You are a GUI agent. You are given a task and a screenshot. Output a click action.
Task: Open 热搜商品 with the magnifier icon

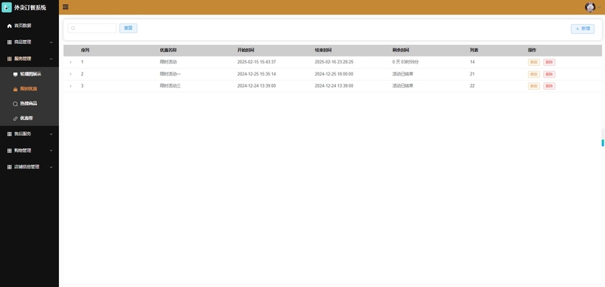pyautogui.click(x=29, y=103)
